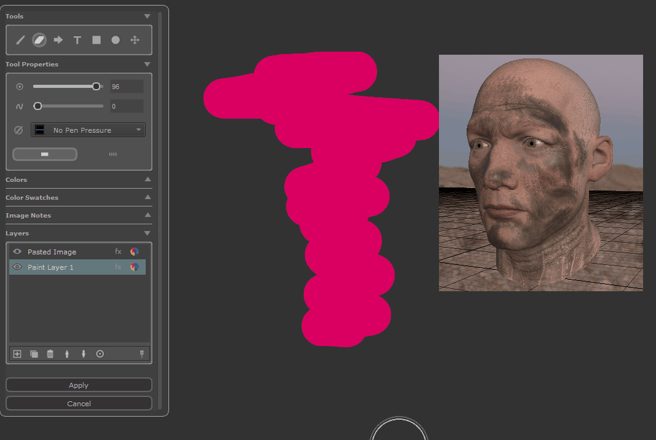Viewport: 656px width, 440px height.
Task: Open the No Pen Pressure dropdown
Action: point(88,130)
